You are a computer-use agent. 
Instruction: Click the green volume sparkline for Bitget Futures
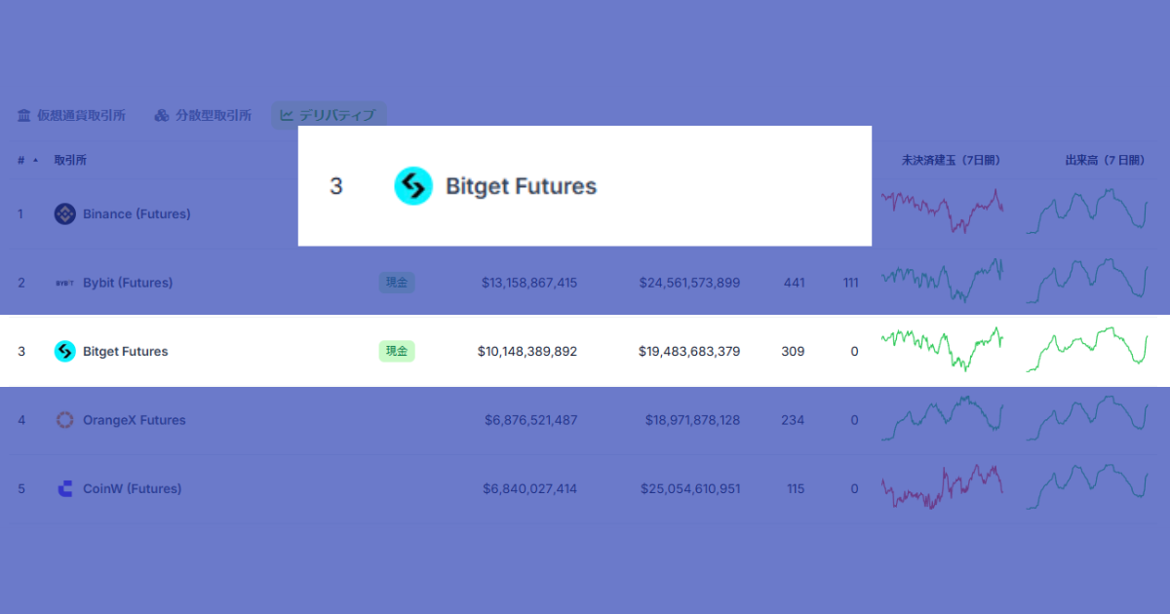(1086, 351)
